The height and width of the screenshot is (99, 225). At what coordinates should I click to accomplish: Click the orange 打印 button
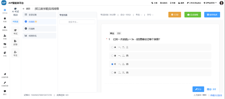click(x=175, y=15)
